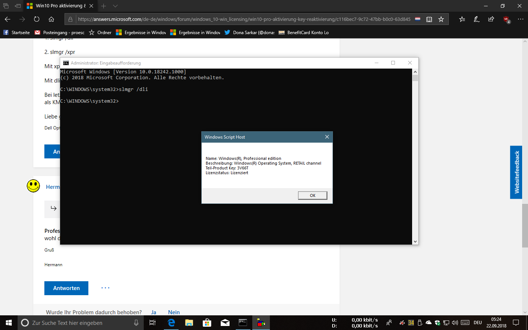Open Reading view in Edge
The image size is (528, 330).
[x=429, y=19]
